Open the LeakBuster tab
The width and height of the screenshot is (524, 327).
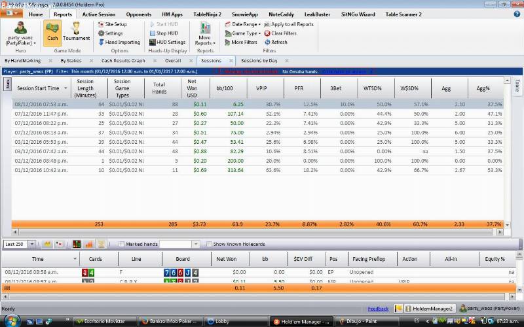(317, 14)
